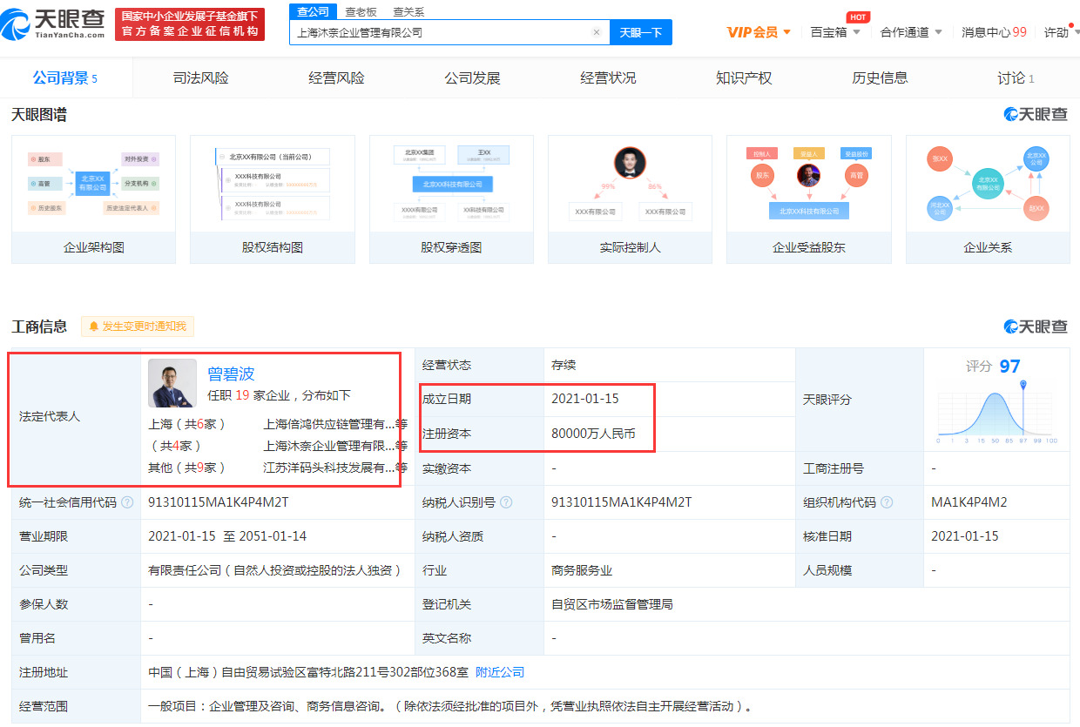Click the 公司类型 value 有限责任公司
Viewport: 1080px width, 727px height.
point(275,570)
